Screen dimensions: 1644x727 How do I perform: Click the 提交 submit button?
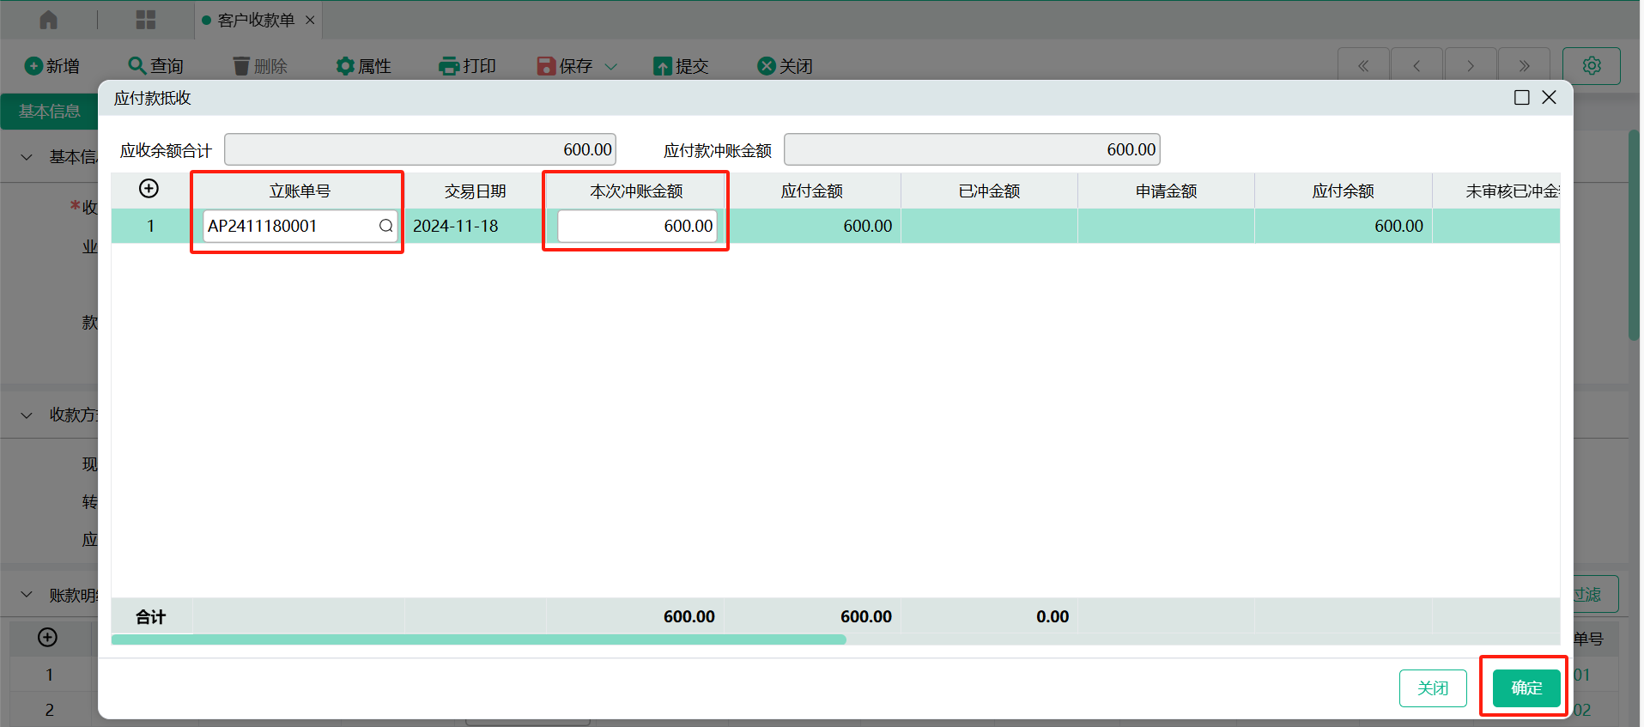coord(681,66)
